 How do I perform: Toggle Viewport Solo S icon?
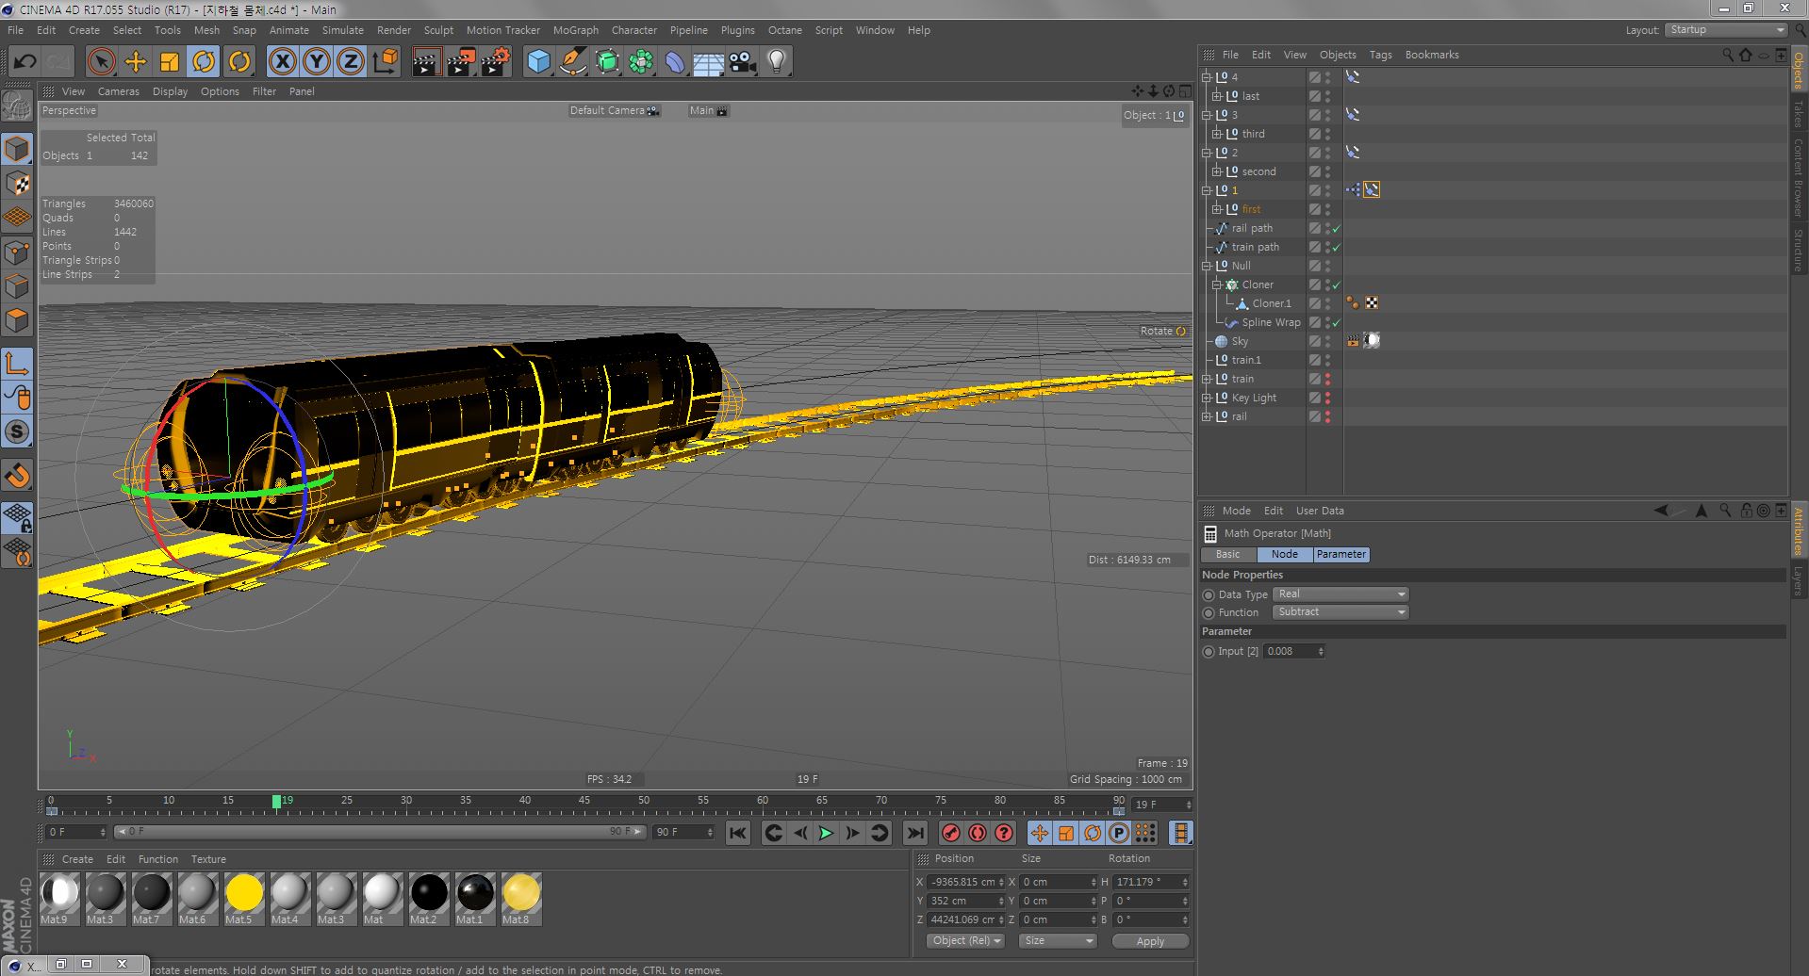click(17, 431)
